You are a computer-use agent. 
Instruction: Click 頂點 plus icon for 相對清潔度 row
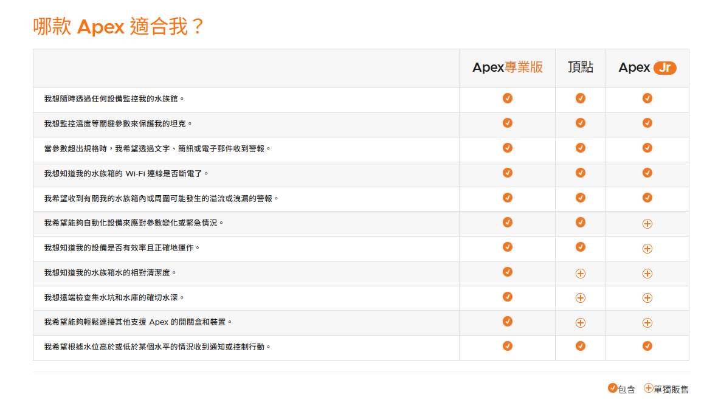(x=581, y=274)
